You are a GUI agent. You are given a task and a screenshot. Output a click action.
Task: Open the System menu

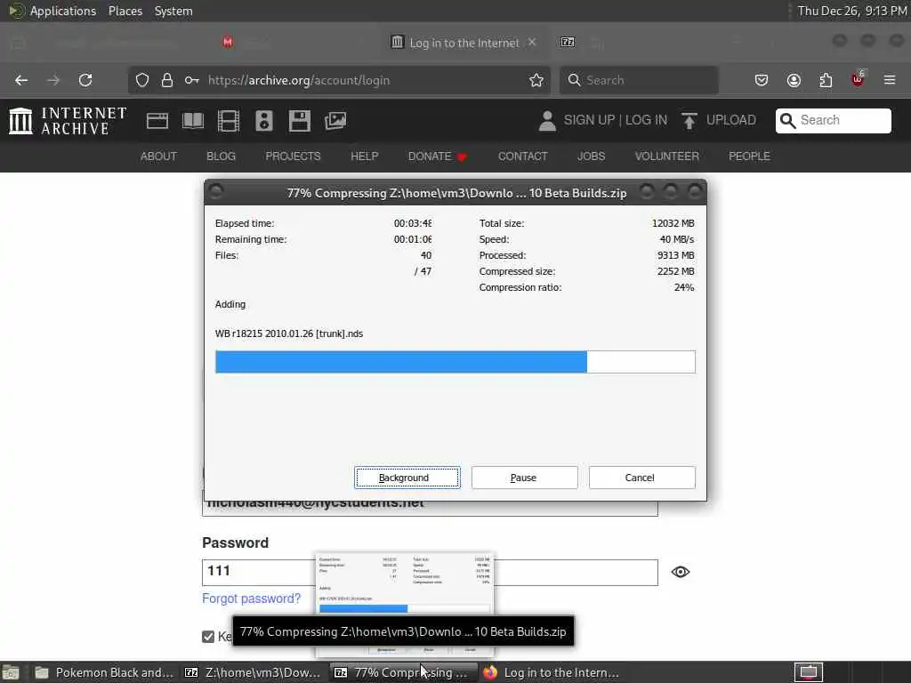coord(173,11)
